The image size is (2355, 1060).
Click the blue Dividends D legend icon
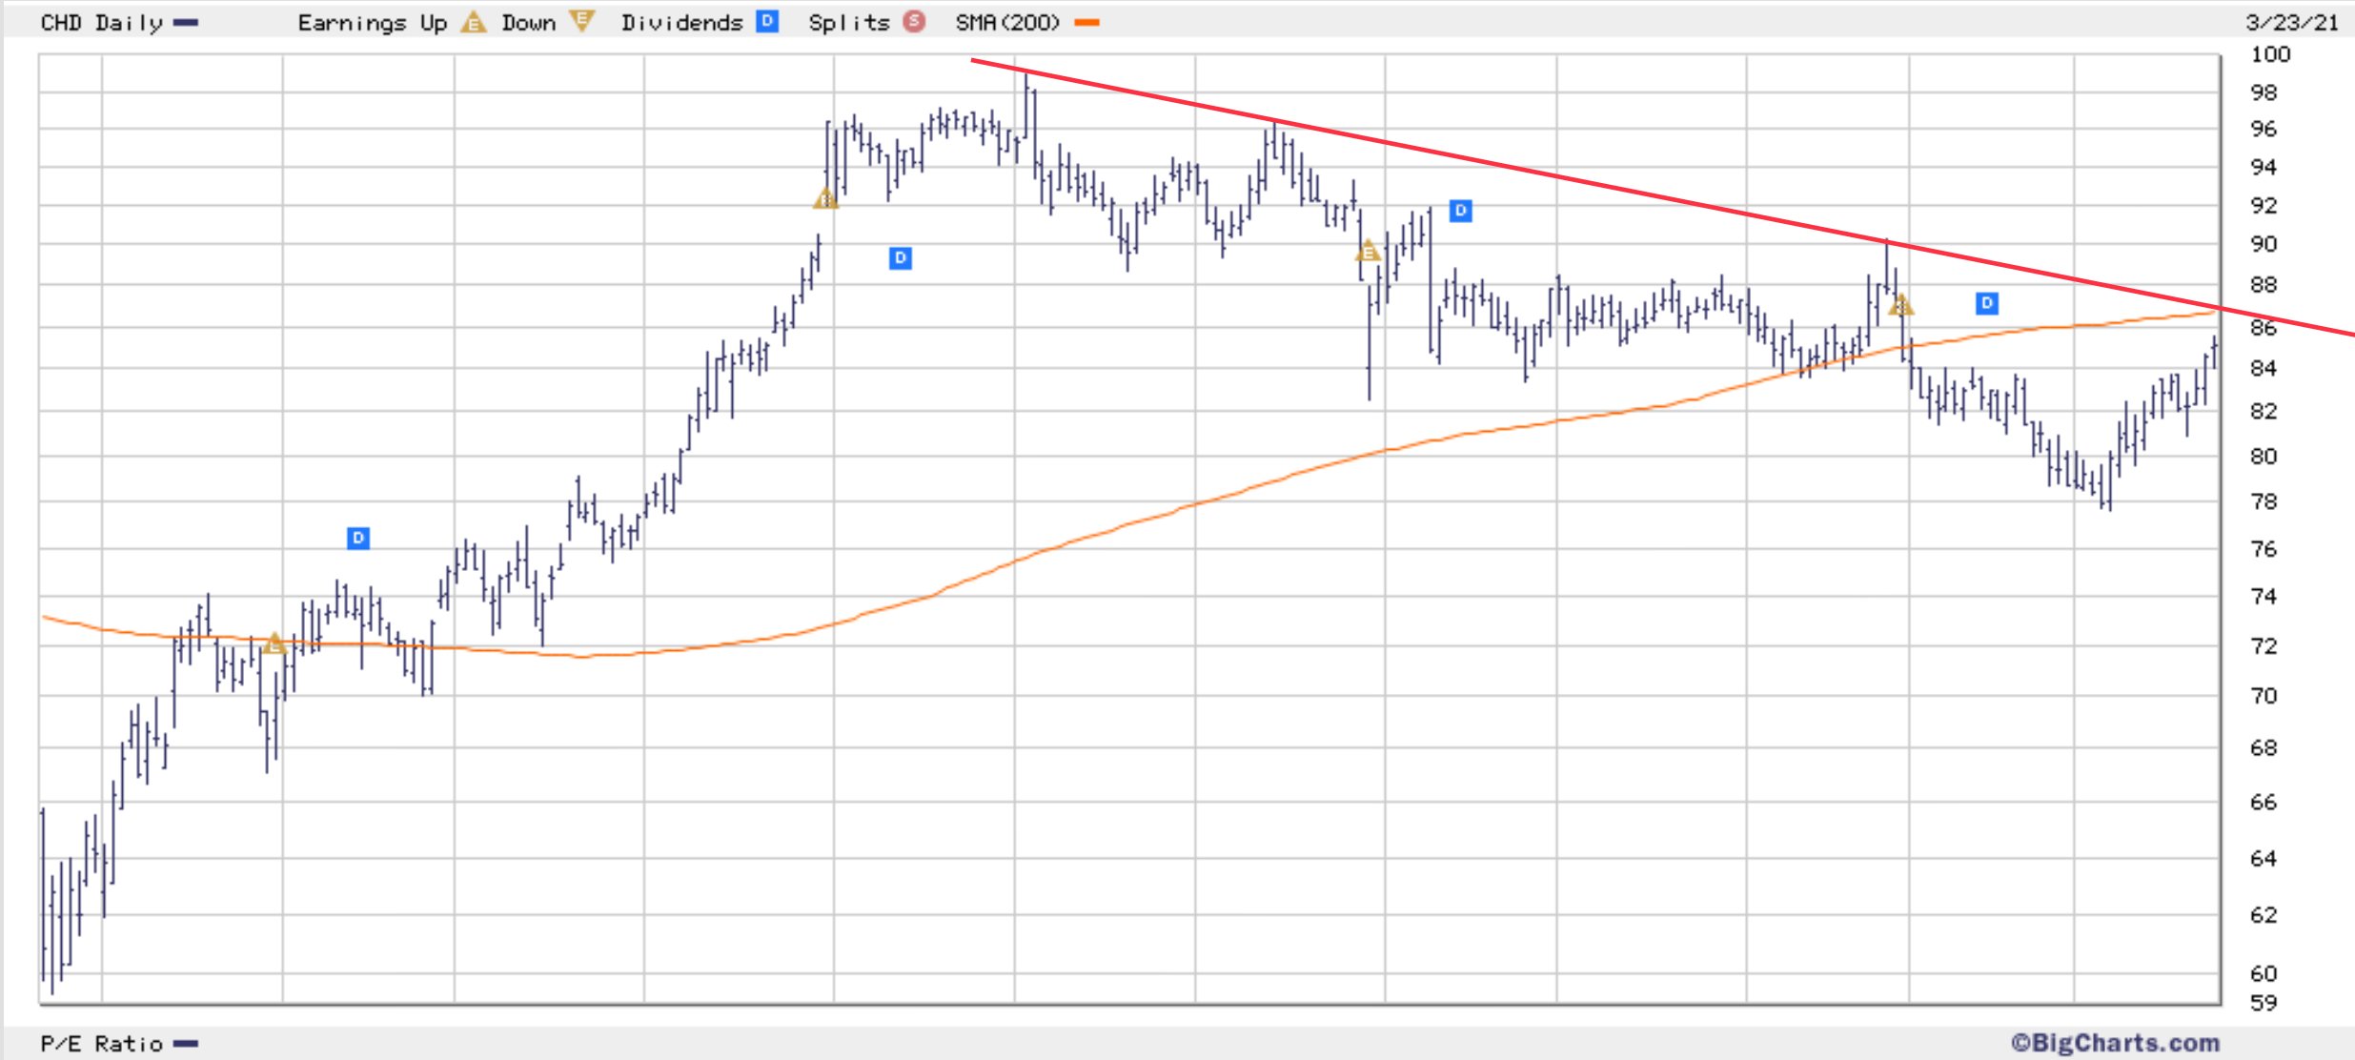click(x=766, y=21)
